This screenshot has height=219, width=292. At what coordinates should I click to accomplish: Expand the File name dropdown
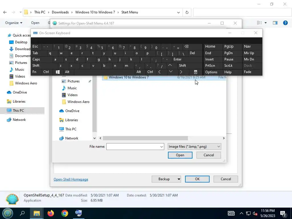click(161, 147)
